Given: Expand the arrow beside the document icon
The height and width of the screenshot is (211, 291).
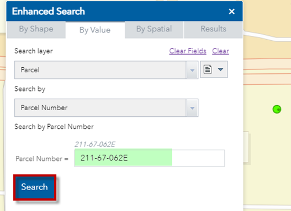Looking at the screenshot, I should point(220,69).
